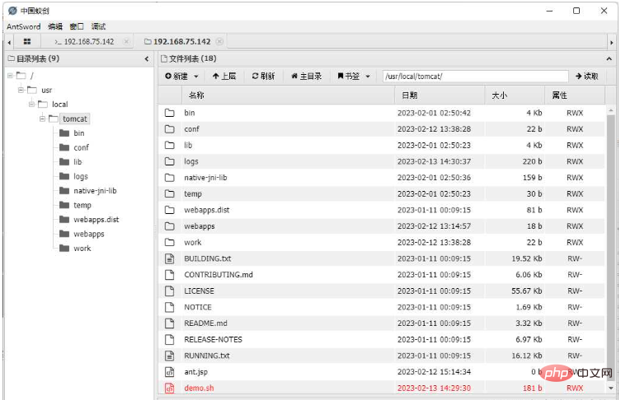
Task: Select tomcat in directory tree
Action: (75, 119)
